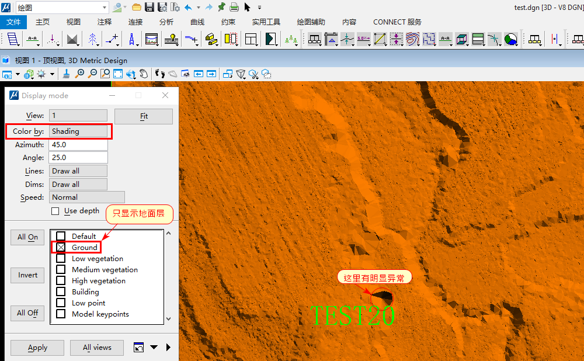Image resolution: width=584 pixels, height=361 pixels.
Task: Open the 分析 ribbon tab
Action: coord(166,22)
